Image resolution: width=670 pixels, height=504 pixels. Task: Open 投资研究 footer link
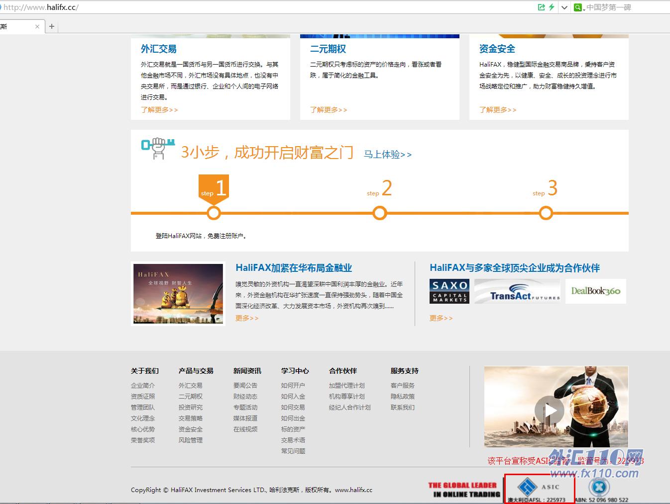click(191, 408)
